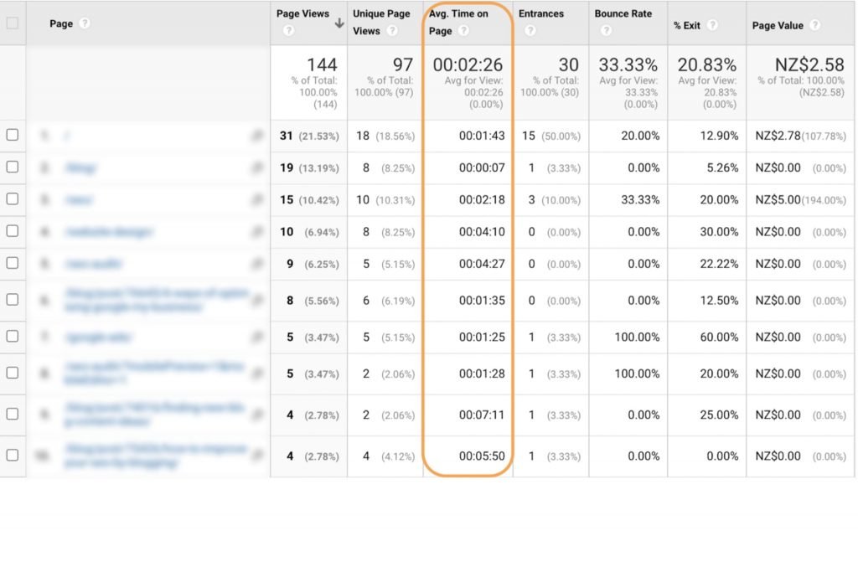The height and width of the screenshot is (572, 858).
Task: Open the help icon under Entrances header
Action: (x=530, y=31)
